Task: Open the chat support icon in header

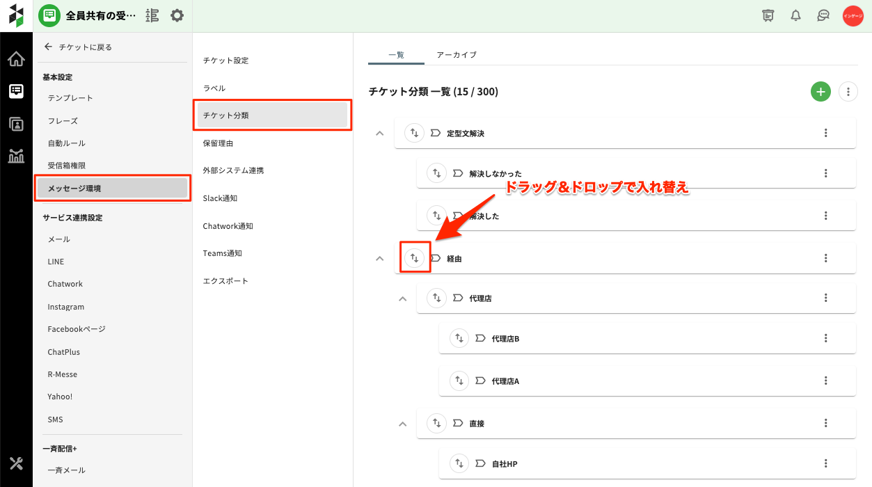Action: 823,15
